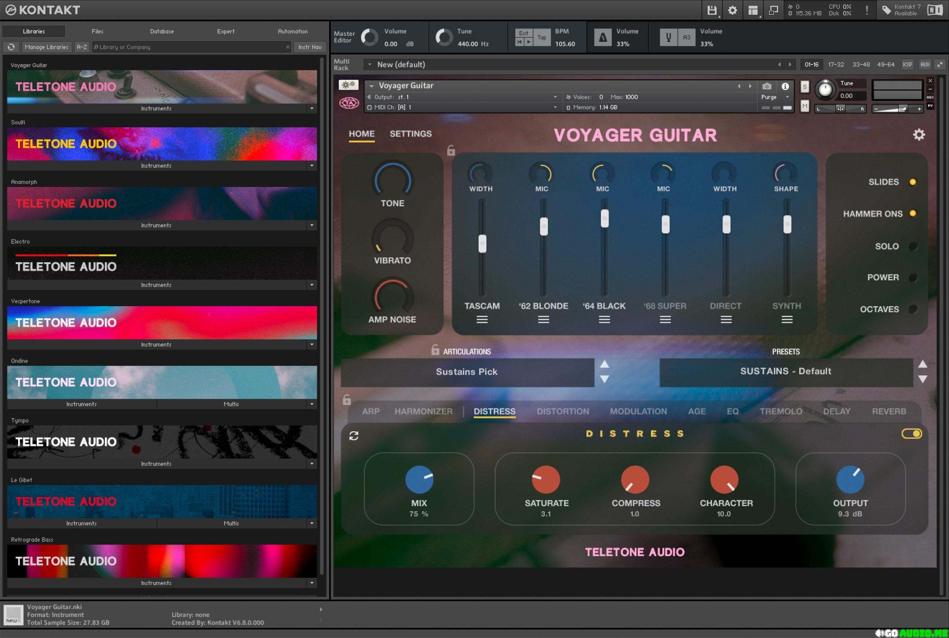This screenshot has height=638, width=949.
Task: Click the Voyager Guitar gear icon
Action: click(919, 135)
